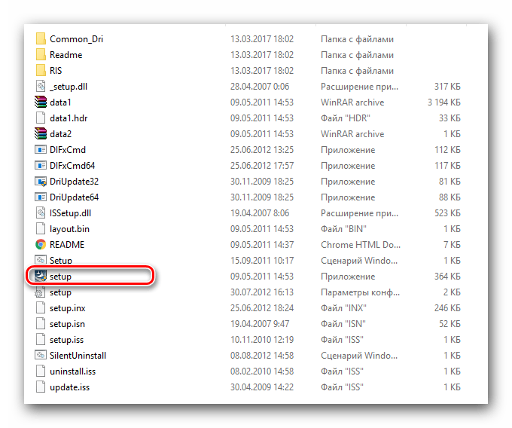Screen dimensions: 512x428
Task: Select the date "25.06.2012 13:25"
Action: tap(262, 150)
